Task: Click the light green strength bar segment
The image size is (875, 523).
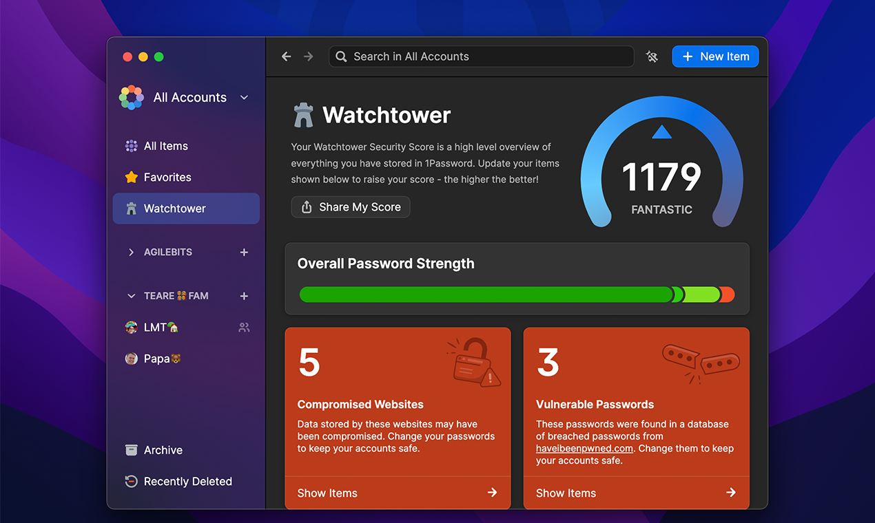Action: (701, 295)
